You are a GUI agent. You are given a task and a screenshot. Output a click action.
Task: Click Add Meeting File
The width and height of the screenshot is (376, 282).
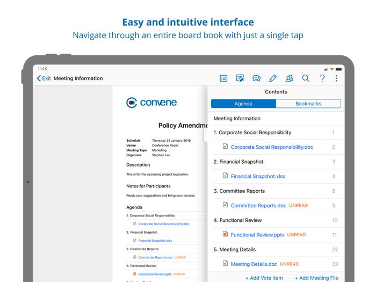pyautogui.click(x=316, y=278)
